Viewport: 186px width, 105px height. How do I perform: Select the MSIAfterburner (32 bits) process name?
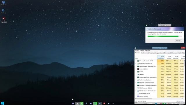point(145,88)
